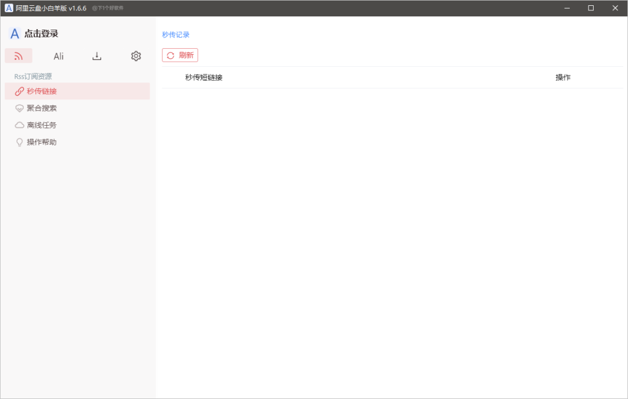Click the 操作 column header
The width and height of the screenshot is (628, 399).
point(563,77)
